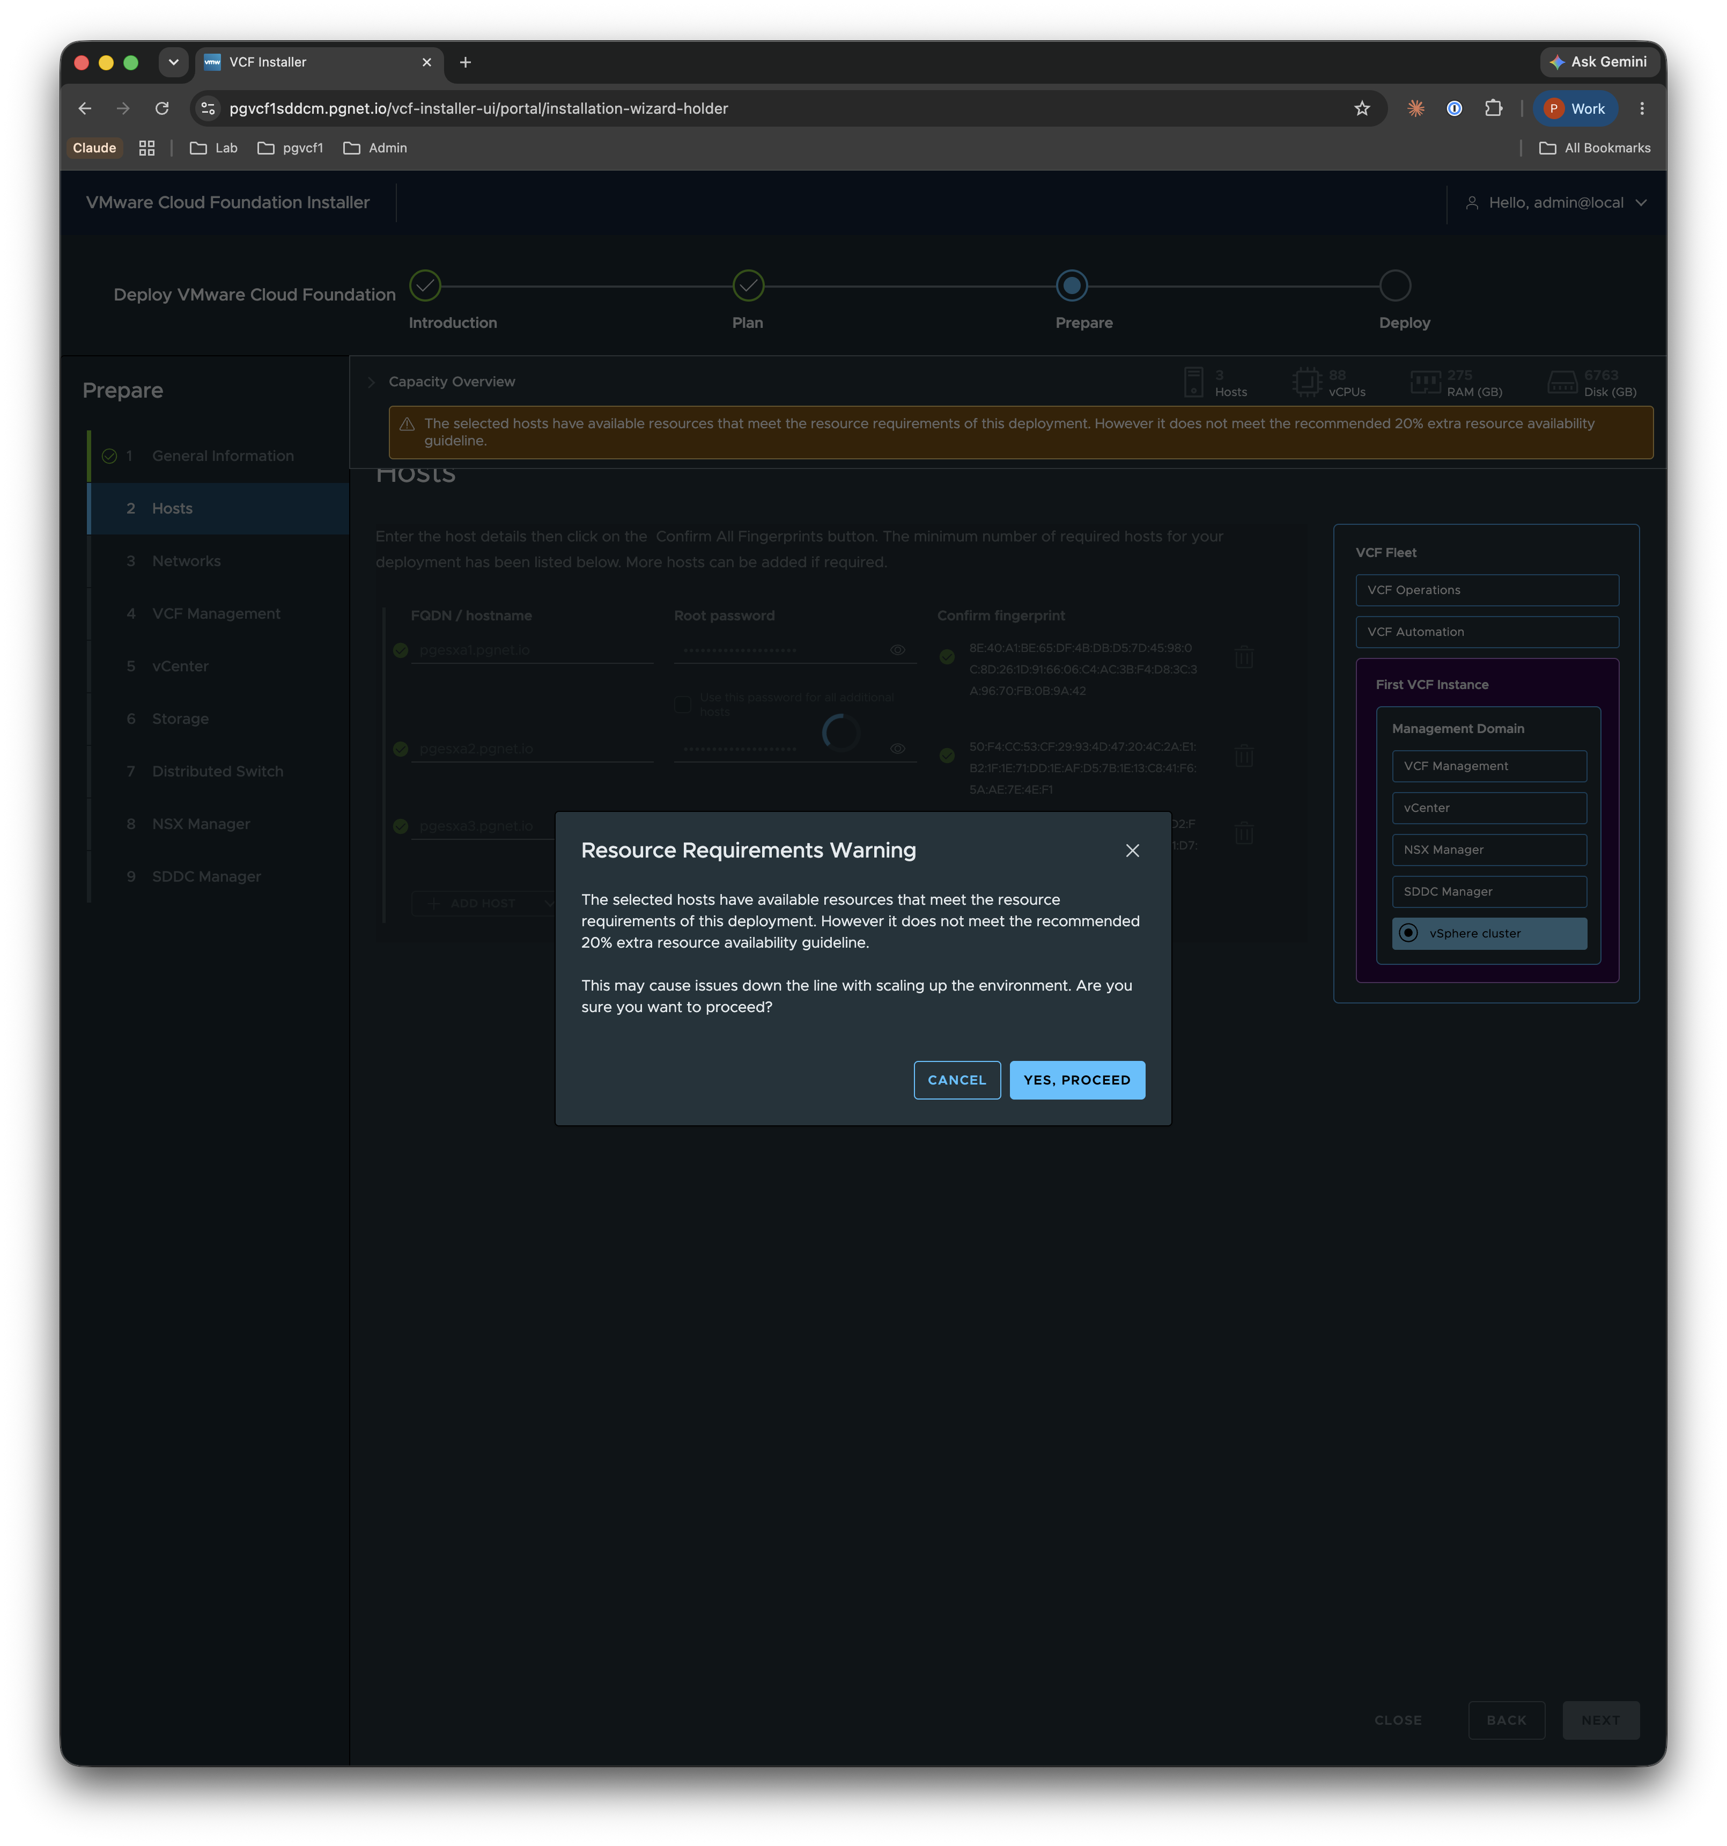Go forward in browser history
The height and width of the screenshot is (1846, 1727).
(x=123, y=108)
